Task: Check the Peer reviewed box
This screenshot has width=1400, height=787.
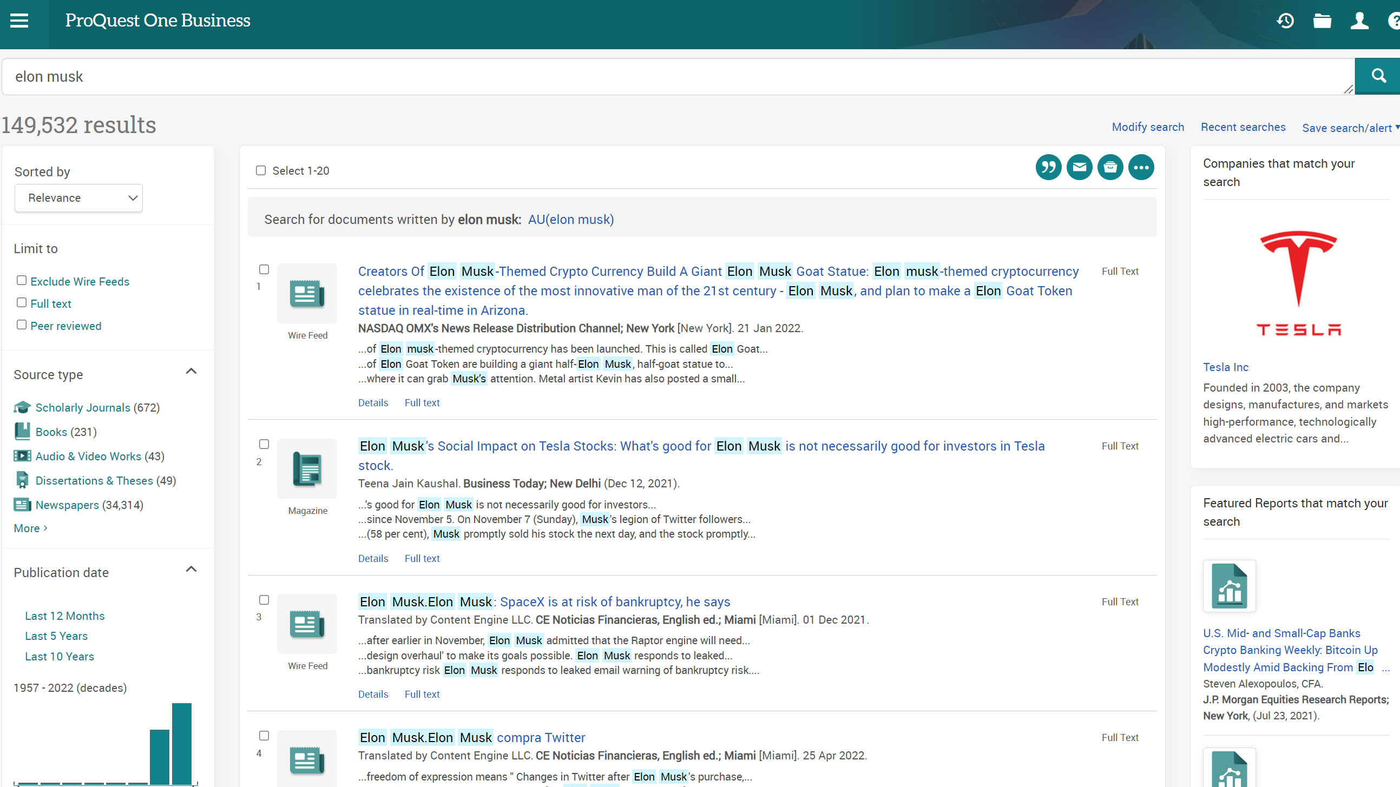Action: [x=22, y=325]
